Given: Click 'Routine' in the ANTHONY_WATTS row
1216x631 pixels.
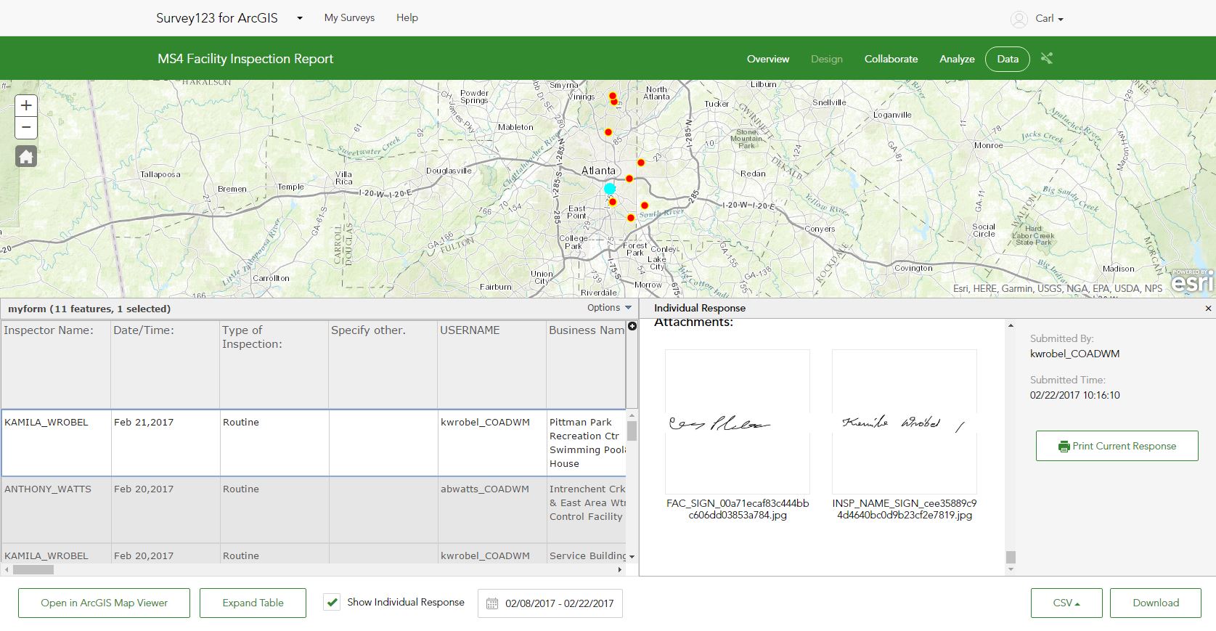Looking at the screenshot, I should (x=274, y=510).
